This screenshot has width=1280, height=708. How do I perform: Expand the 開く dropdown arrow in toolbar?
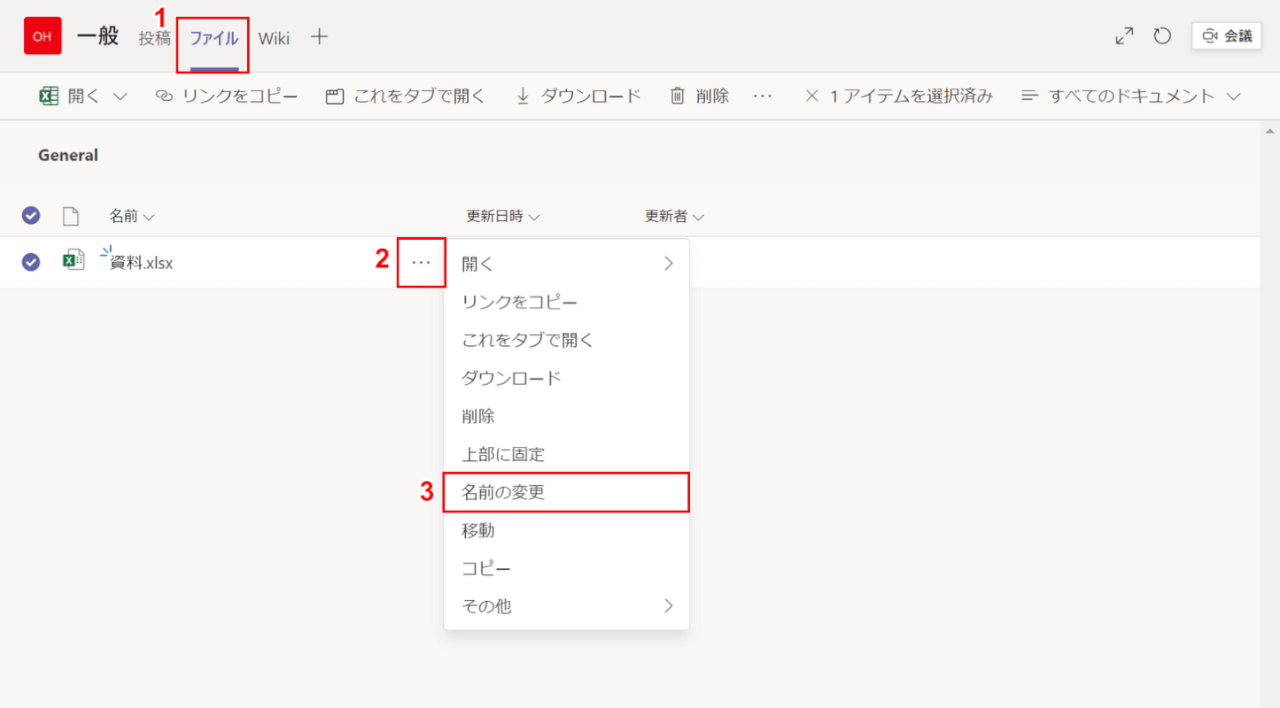coord(120,96)
